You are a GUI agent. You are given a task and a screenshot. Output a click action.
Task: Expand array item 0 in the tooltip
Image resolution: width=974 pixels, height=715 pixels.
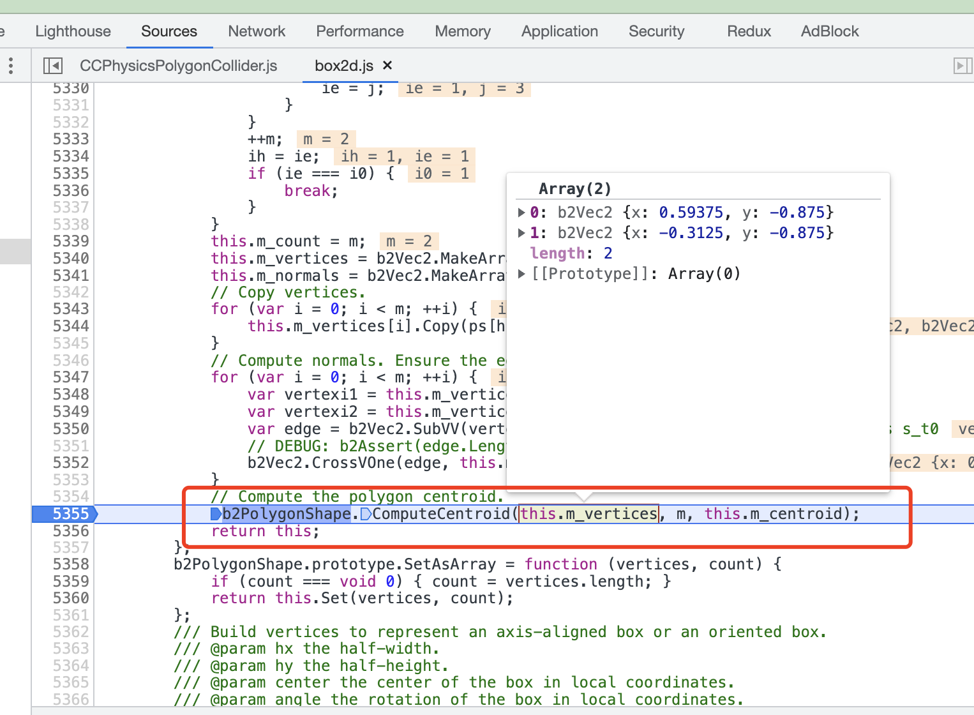(521, 212)
